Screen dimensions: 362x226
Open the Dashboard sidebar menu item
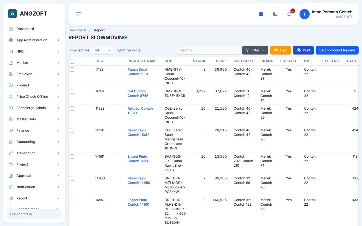coord(34,29)
